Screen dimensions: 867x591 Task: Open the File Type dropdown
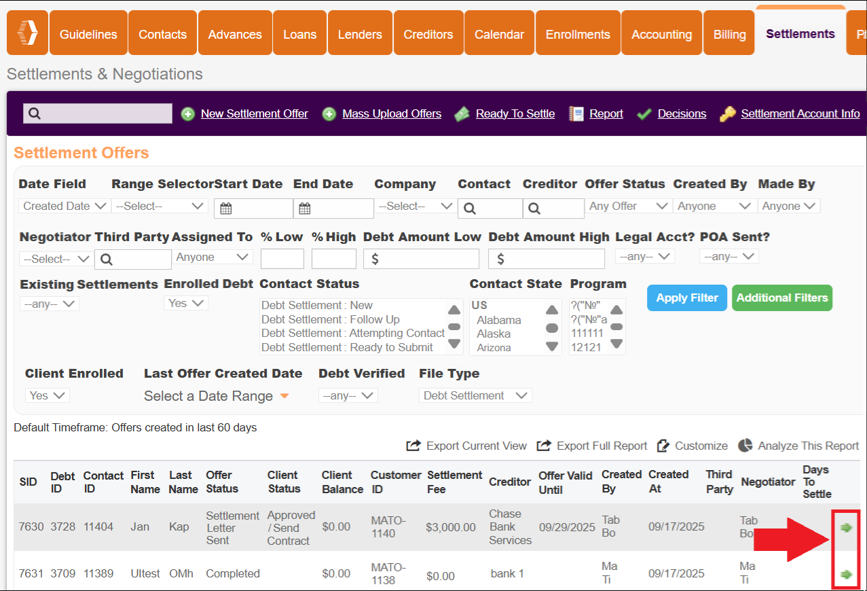click(475, 395)
